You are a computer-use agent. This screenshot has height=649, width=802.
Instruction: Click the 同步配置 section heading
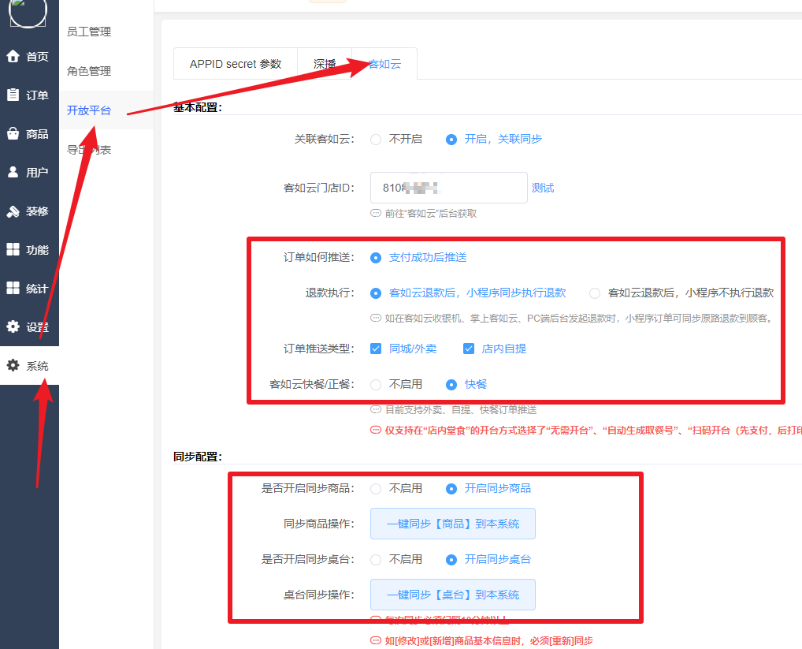point(198,457)
